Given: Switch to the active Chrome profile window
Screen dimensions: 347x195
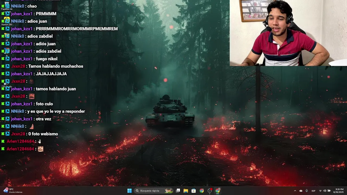Looking at the screenshot, I should tap(217, 191).
